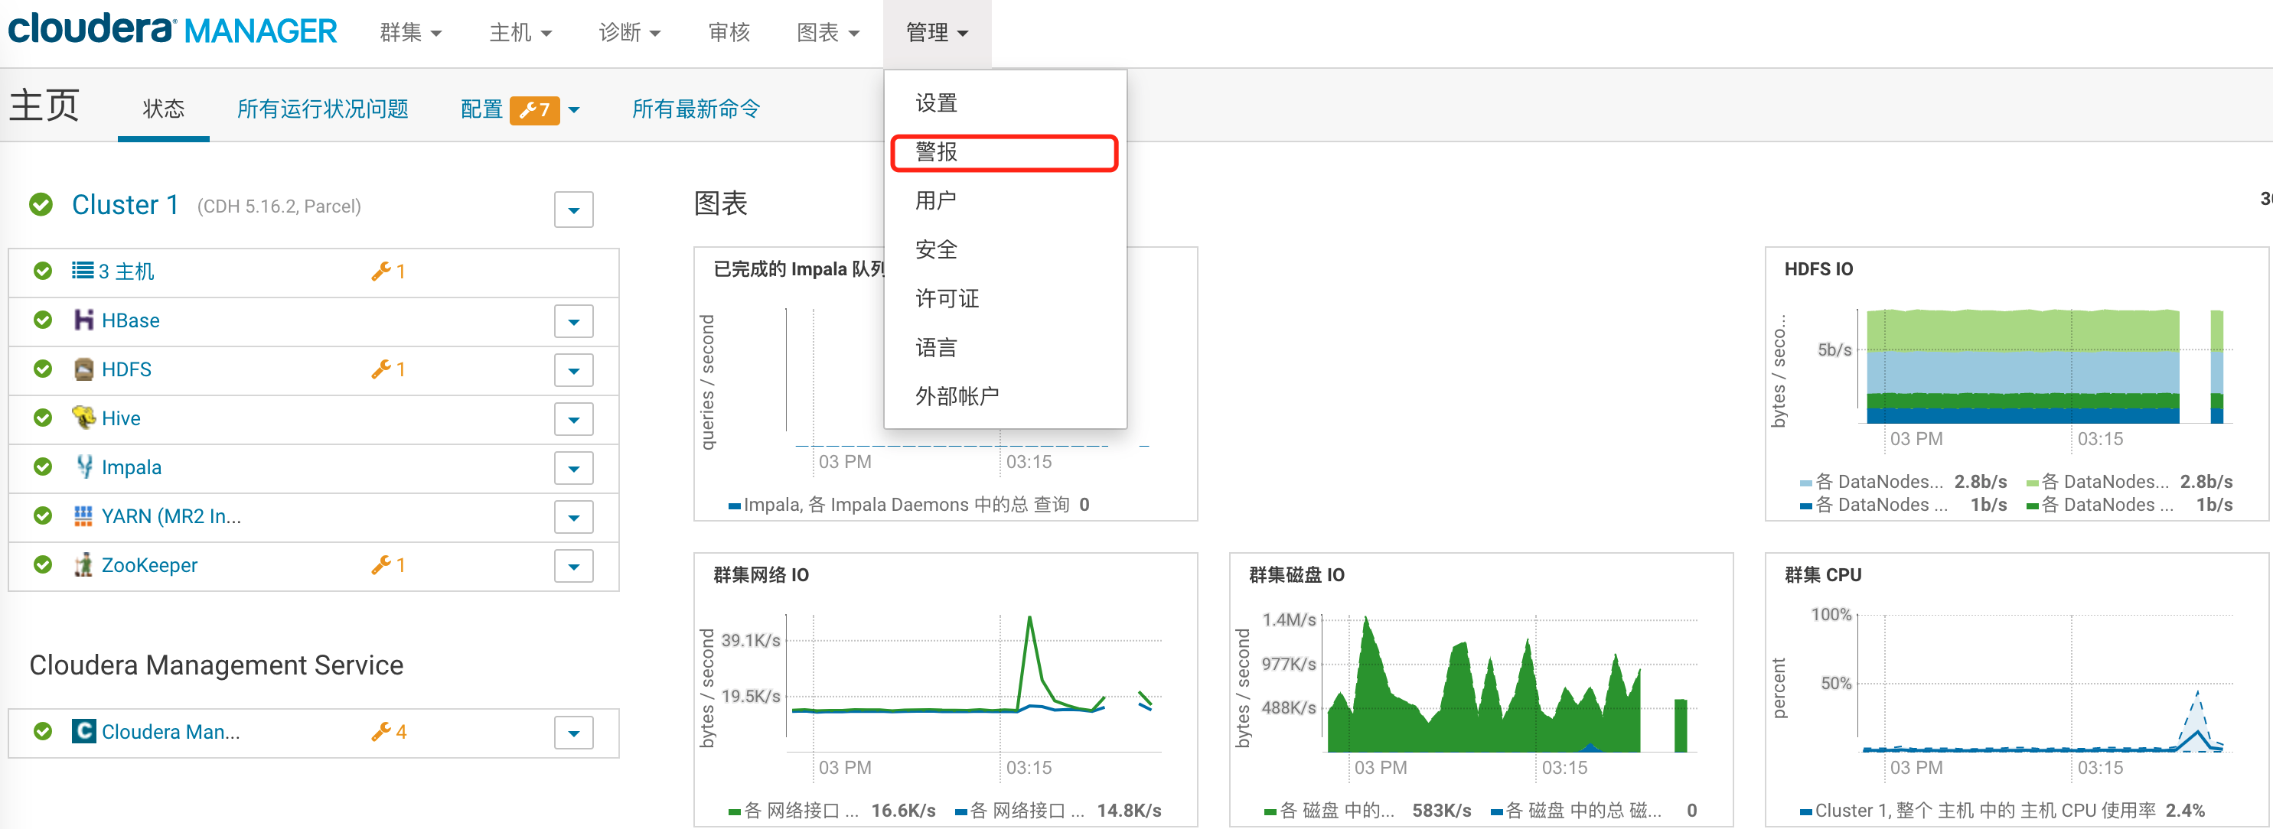Click the YARN grid icon
This screenshot has height=829, width=2273.
click(x=83, y=516)
